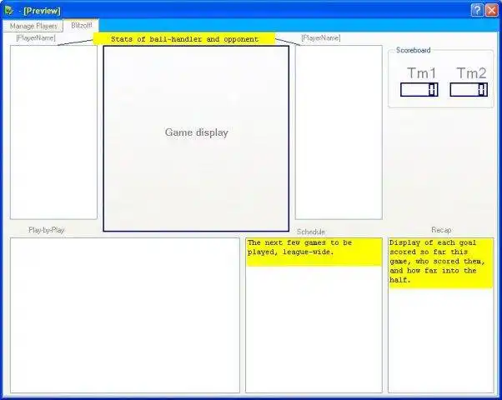502x400 pixels.
Task: Click the right [PlayerName] label
Action: 320,38
